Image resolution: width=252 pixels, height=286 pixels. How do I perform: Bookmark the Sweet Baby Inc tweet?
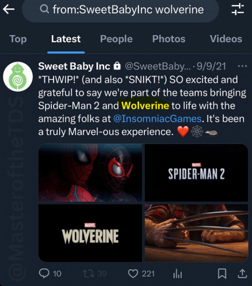pos(222,274)
